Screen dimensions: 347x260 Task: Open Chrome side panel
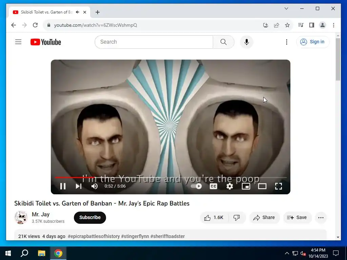tap(312, 25)
